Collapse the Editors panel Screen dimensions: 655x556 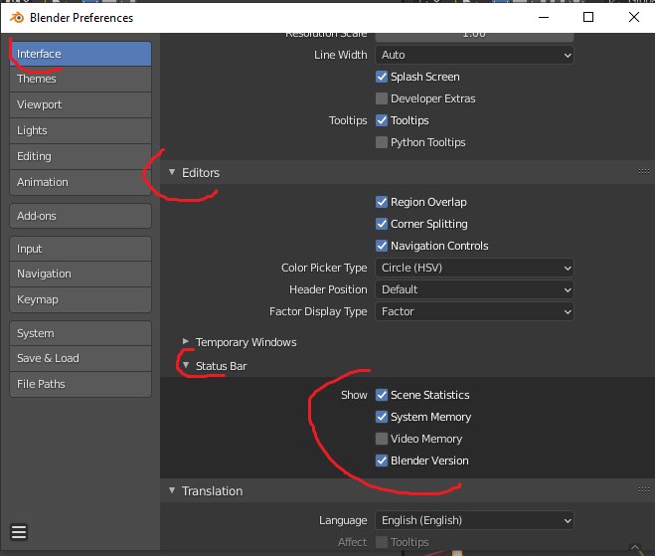tap(172, 172)
